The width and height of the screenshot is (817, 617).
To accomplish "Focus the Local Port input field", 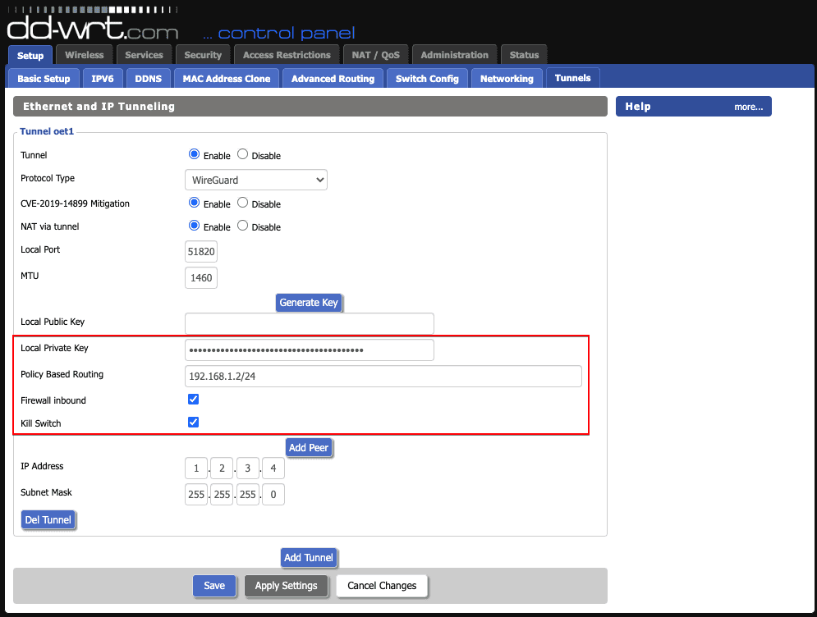I will pos(201,252).
